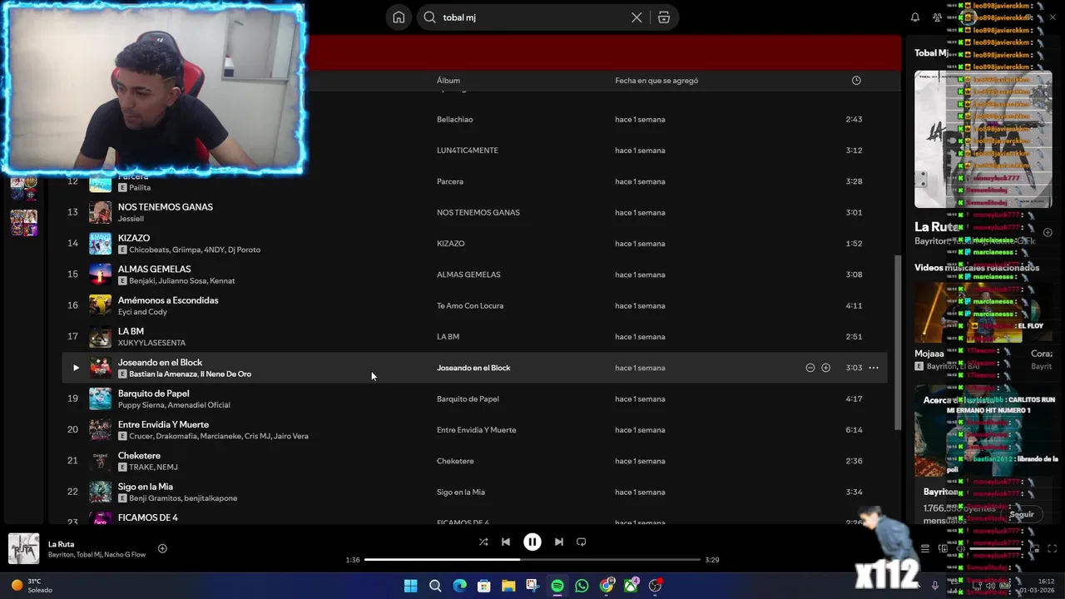Viewport: 1065px width, 599px height.
Task: Open the 'Cheketere' album link
Action: click(455, 461)
